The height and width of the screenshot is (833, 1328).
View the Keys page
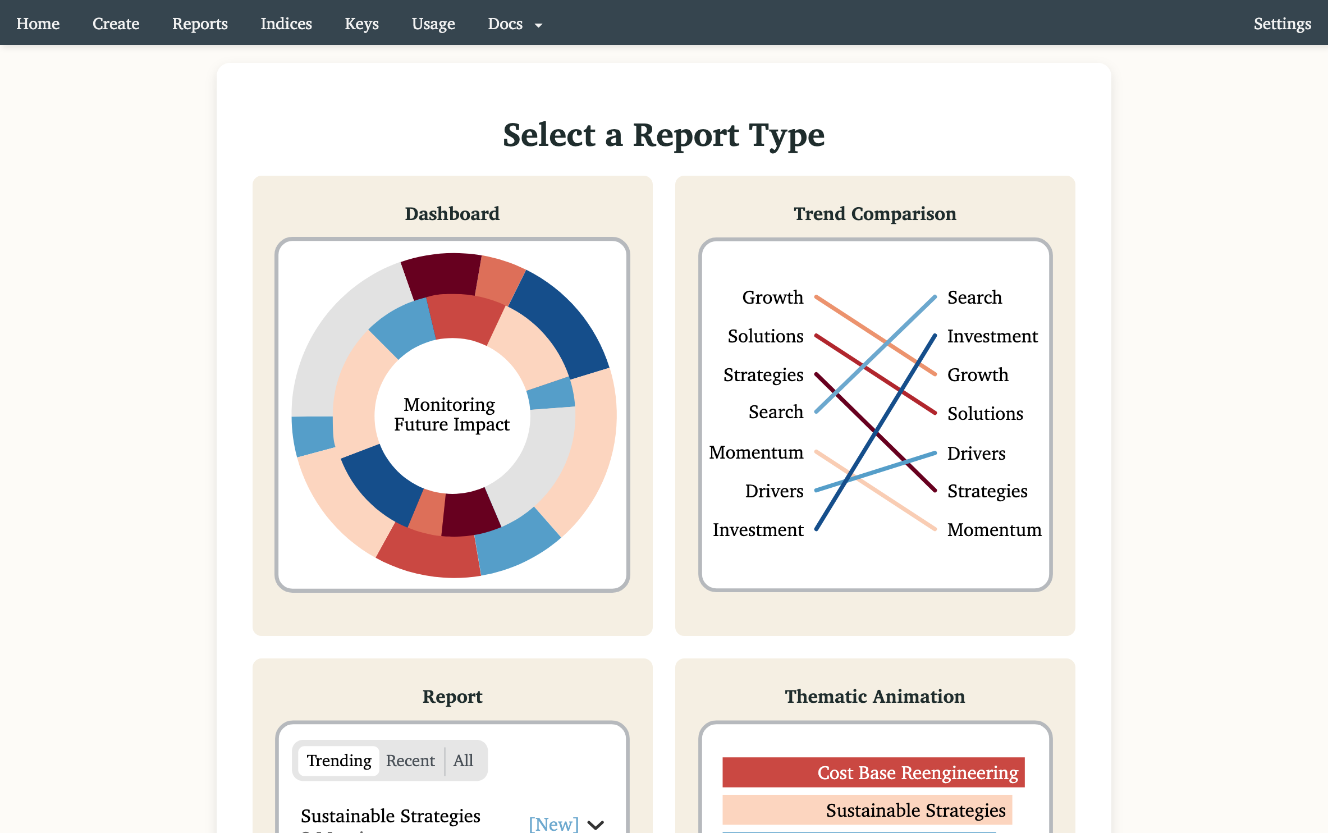[x=361, y=24]
